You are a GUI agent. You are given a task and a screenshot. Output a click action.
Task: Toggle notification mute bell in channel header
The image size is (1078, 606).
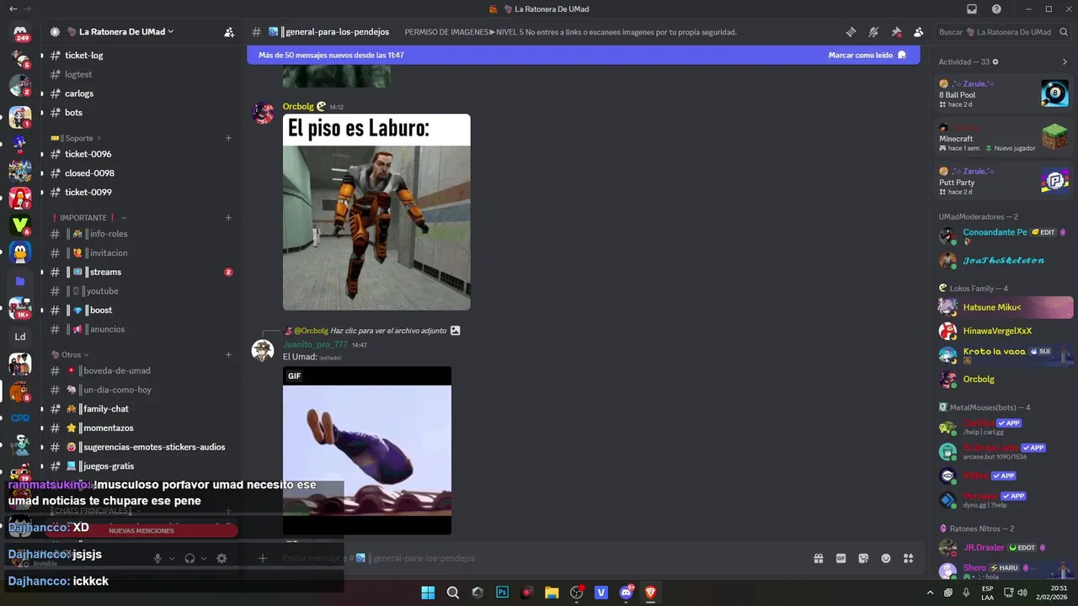coord(873,32)
